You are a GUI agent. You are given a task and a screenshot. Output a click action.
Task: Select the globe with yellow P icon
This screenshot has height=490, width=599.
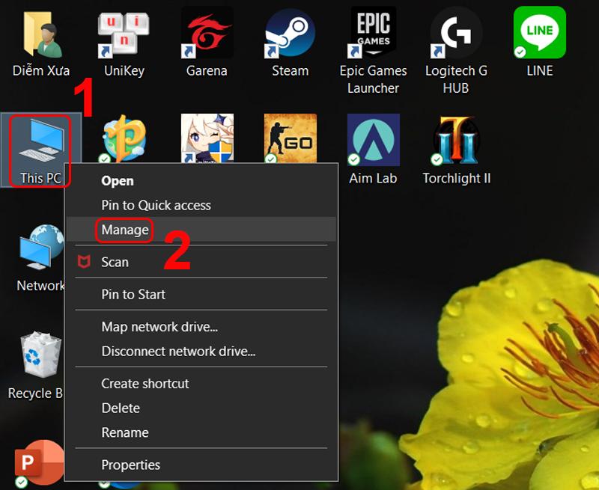[x=124, y=139]
